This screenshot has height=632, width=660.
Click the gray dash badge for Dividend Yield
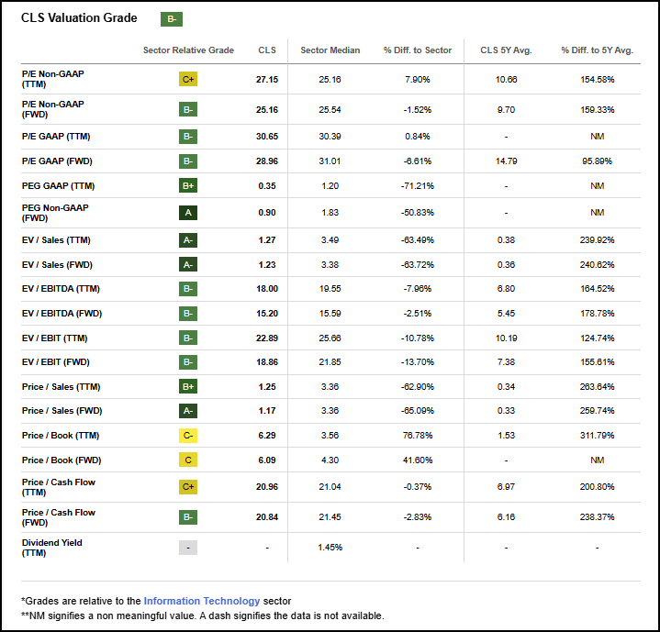point(188,548)
